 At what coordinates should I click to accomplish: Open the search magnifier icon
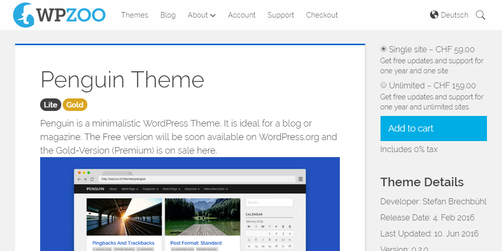coord(480,15)
